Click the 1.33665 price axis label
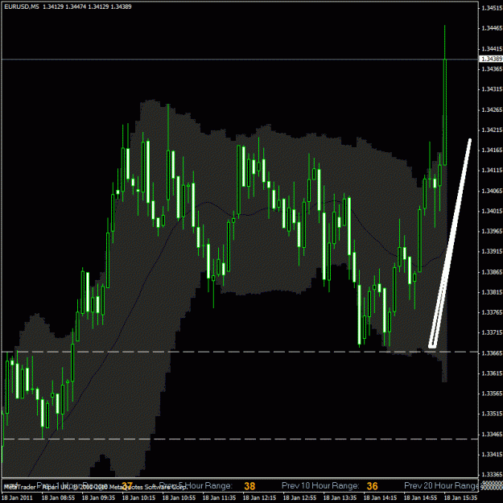 click(x=492, y=353)
